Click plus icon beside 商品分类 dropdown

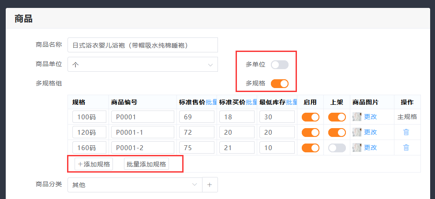(210, 185)
